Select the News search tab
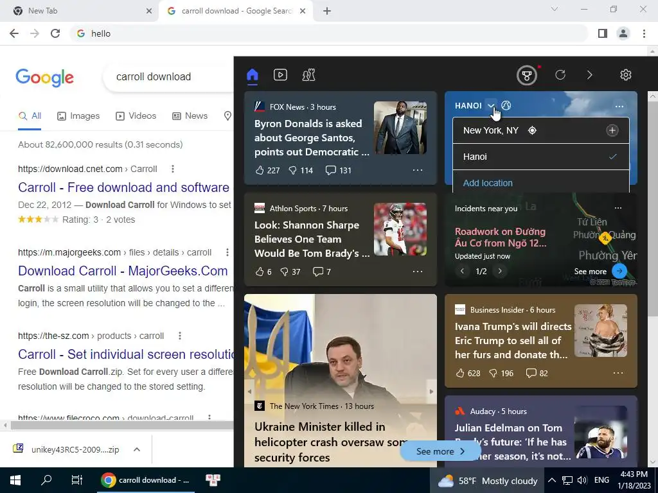The image size is (658, 493). pyautogui.click(x=190, y=116)
